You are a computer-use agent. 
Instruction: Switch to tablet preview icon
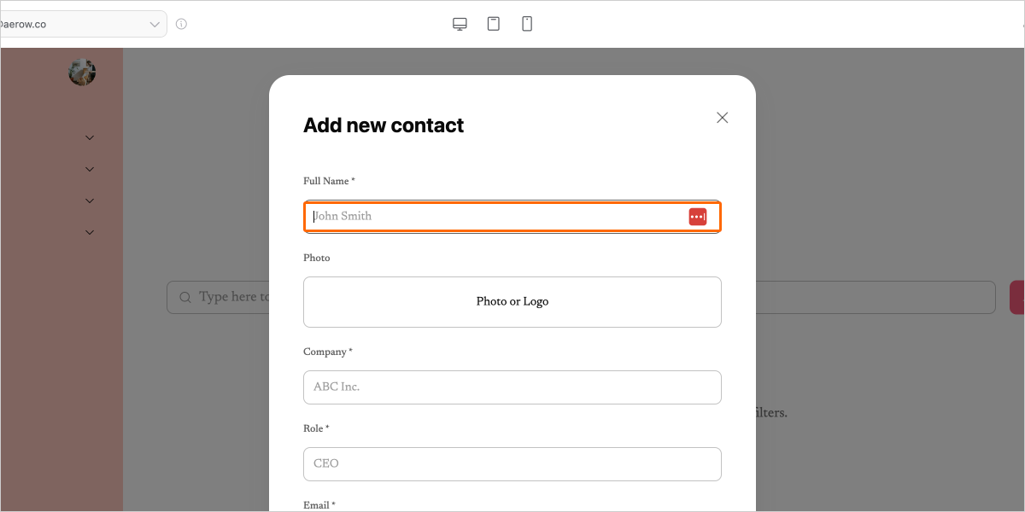(x=494, y=24)
